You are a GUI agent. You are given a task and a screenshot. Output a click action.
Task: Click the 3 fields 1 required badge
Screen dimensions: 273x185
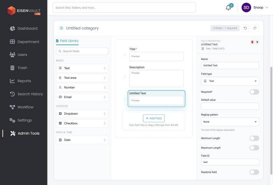[225, 28]
